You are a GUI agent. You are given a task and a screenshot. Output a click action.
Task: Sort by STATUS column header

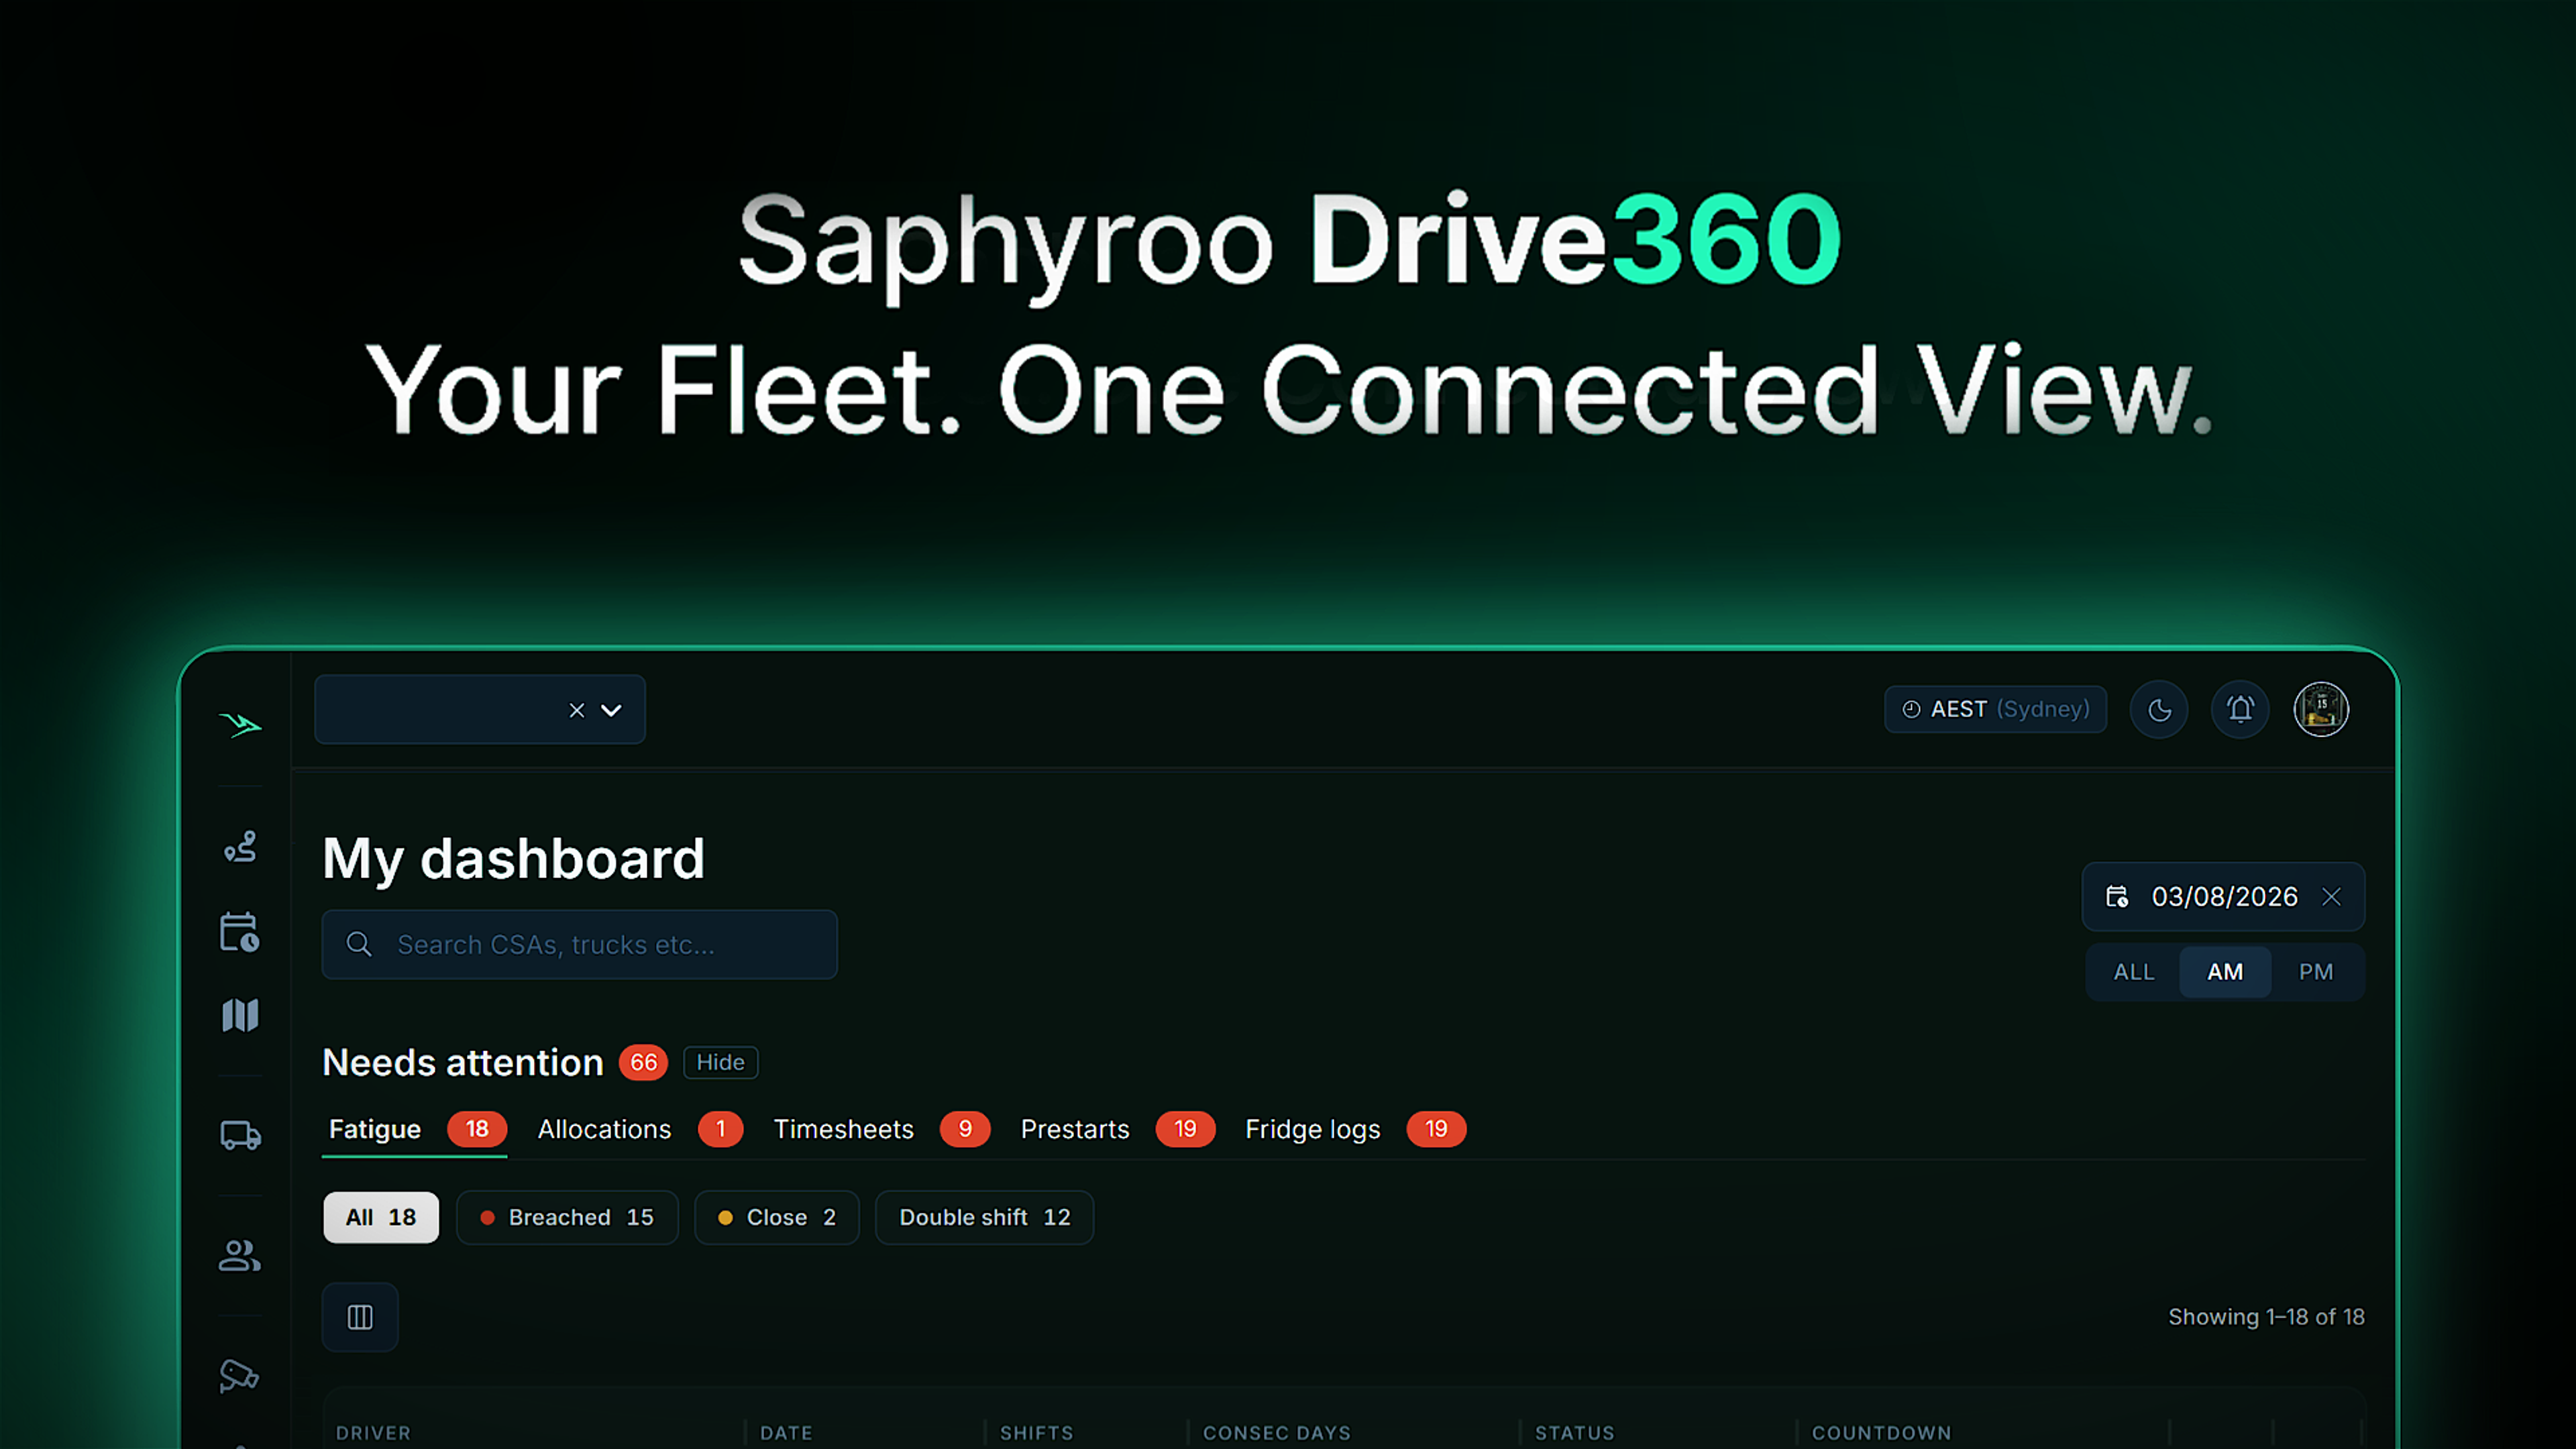point(1574,1432)
